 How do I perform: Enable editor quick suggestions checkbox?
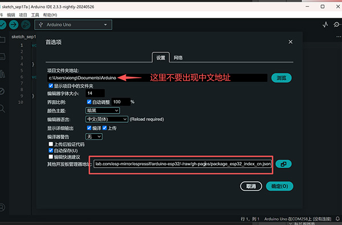point(51,156)
